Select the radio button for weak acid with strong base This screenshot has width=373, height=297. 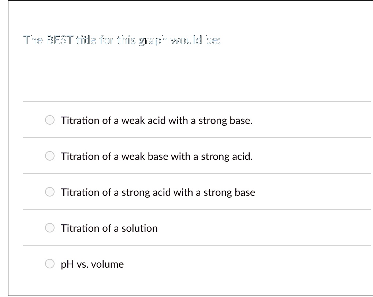49,120
